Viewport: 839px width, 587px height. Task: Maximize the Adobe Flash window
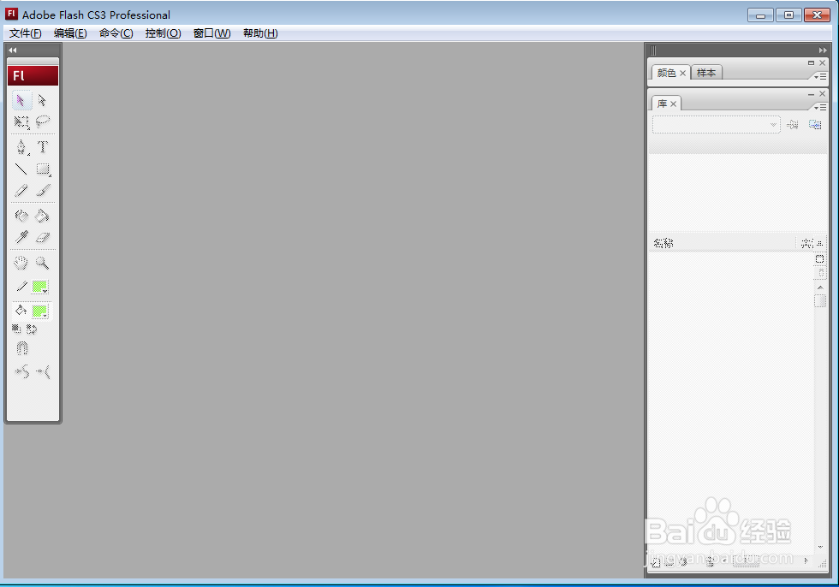[788, 15]
